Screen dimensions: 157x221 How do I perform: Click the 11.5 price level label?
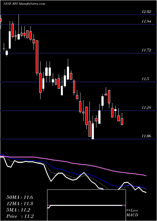[145, 79]
